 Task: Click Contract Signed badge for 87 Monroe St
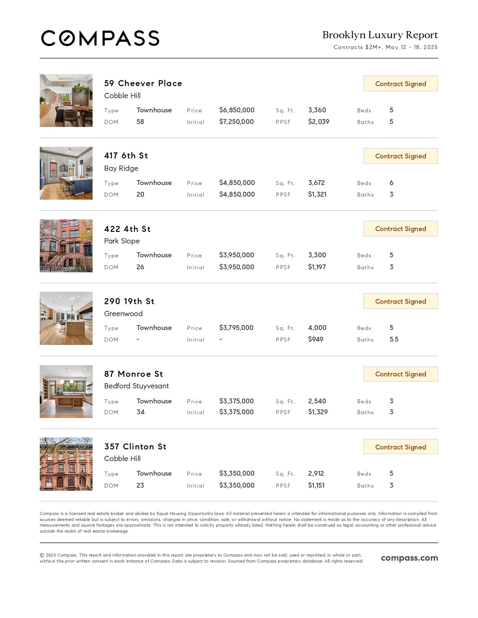coord(400,374)
